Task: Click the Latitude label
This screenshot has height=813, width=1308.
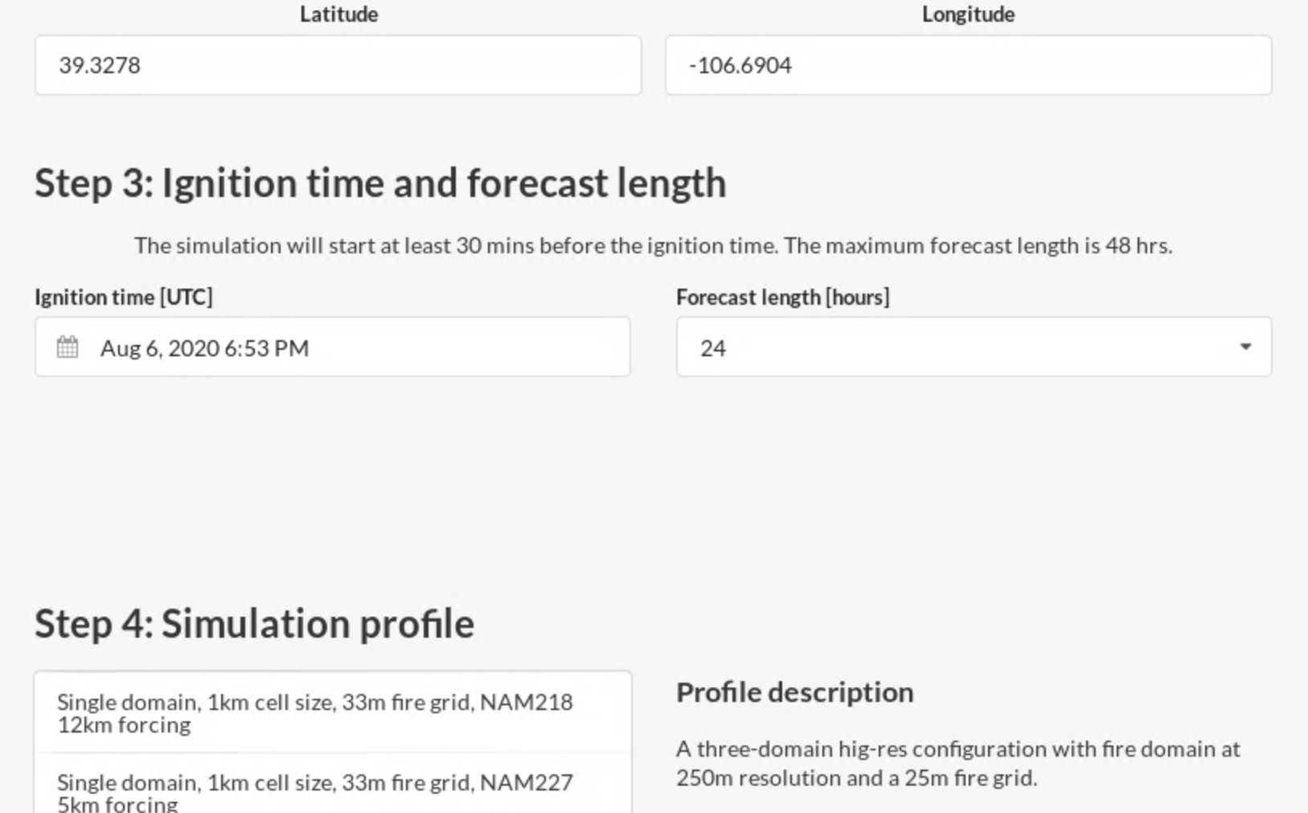Action: coord(338,14)
